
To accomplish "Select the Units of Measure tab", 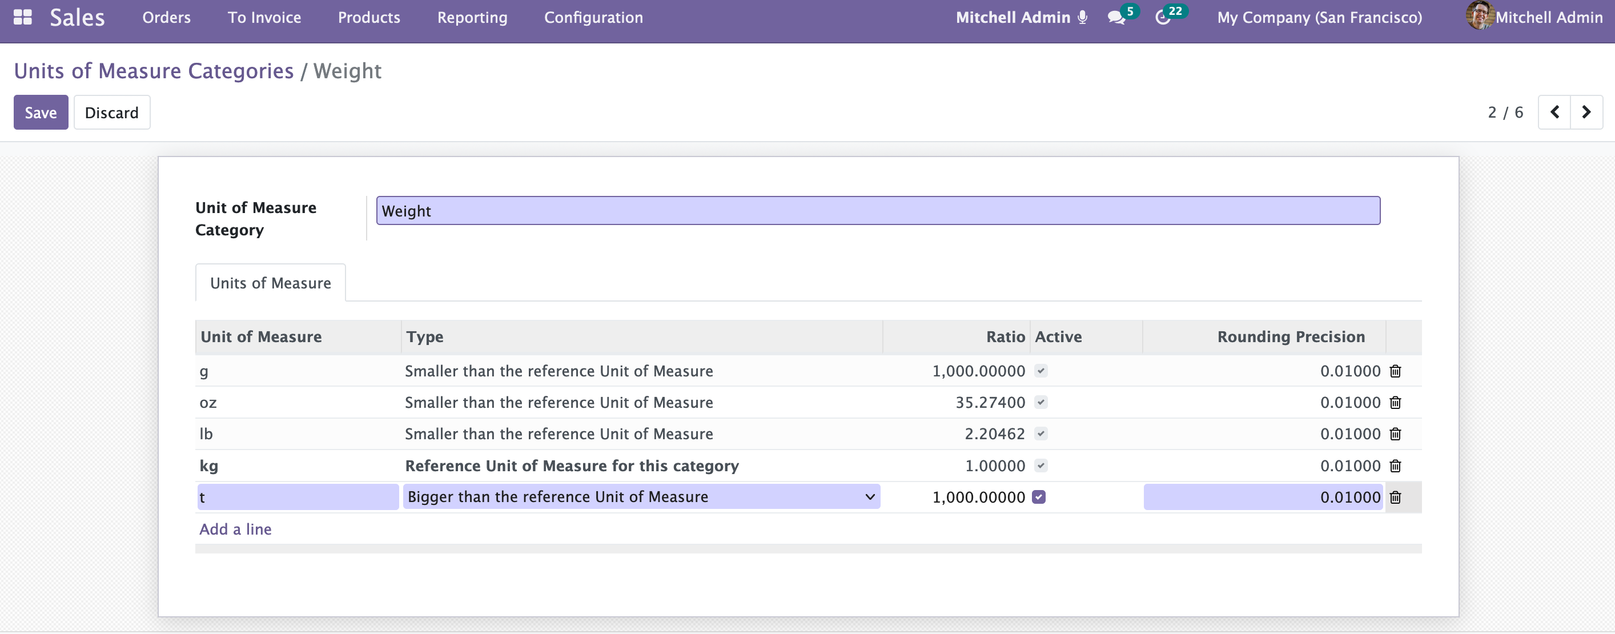I will click(x=270, y=283).
